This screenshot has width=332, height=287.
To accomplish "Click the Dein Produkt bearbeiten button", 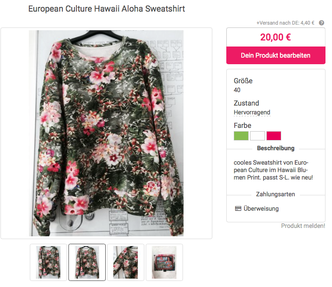I will pos(276,55).
